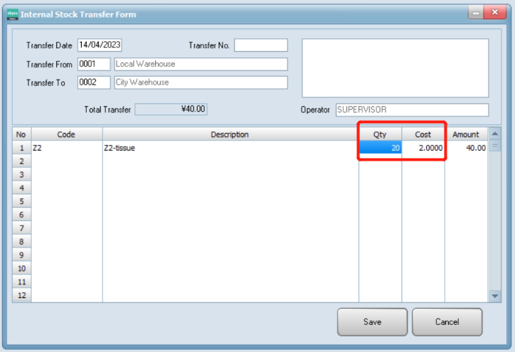Click the empty Transfer No. field
Screen dimensions: 515x352
260,46
